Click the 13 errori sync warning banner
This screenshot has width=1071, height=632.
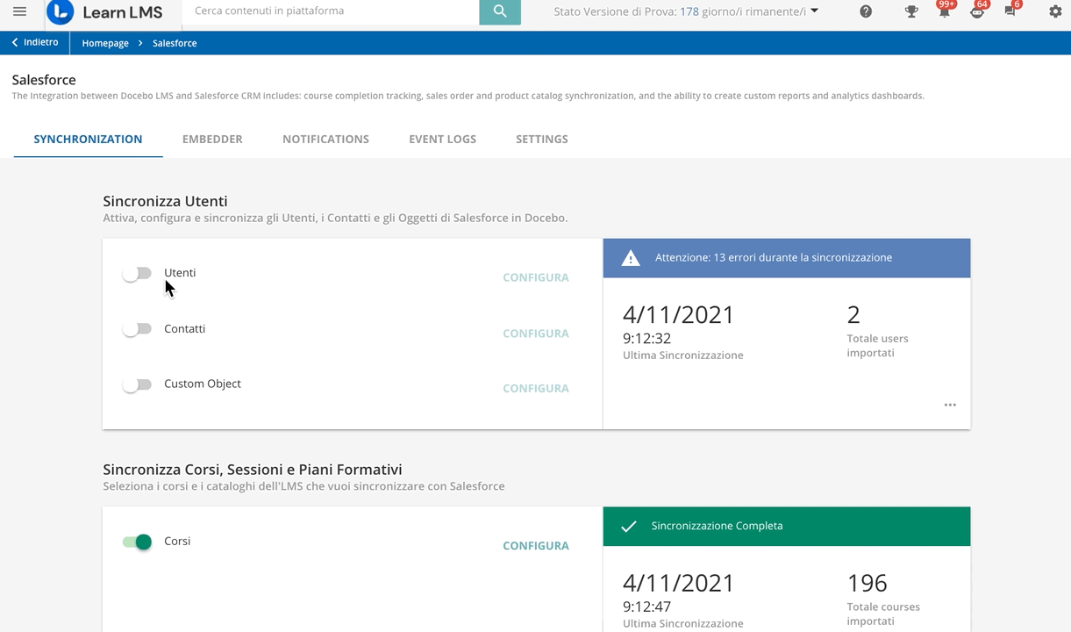click(787, 258)
